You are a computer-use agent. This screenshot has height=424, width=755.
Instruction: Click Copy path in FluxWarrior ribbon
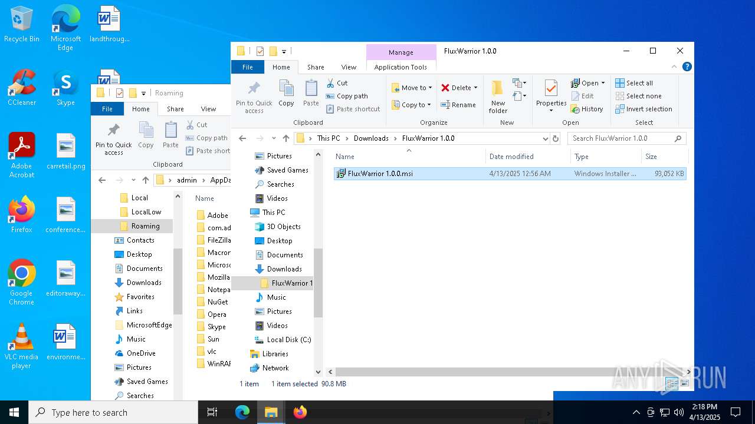click(x=347, y=96)
